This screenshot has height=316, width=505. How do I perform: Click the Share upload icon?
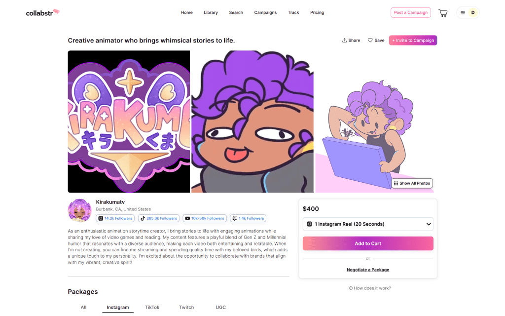[344, 40]
